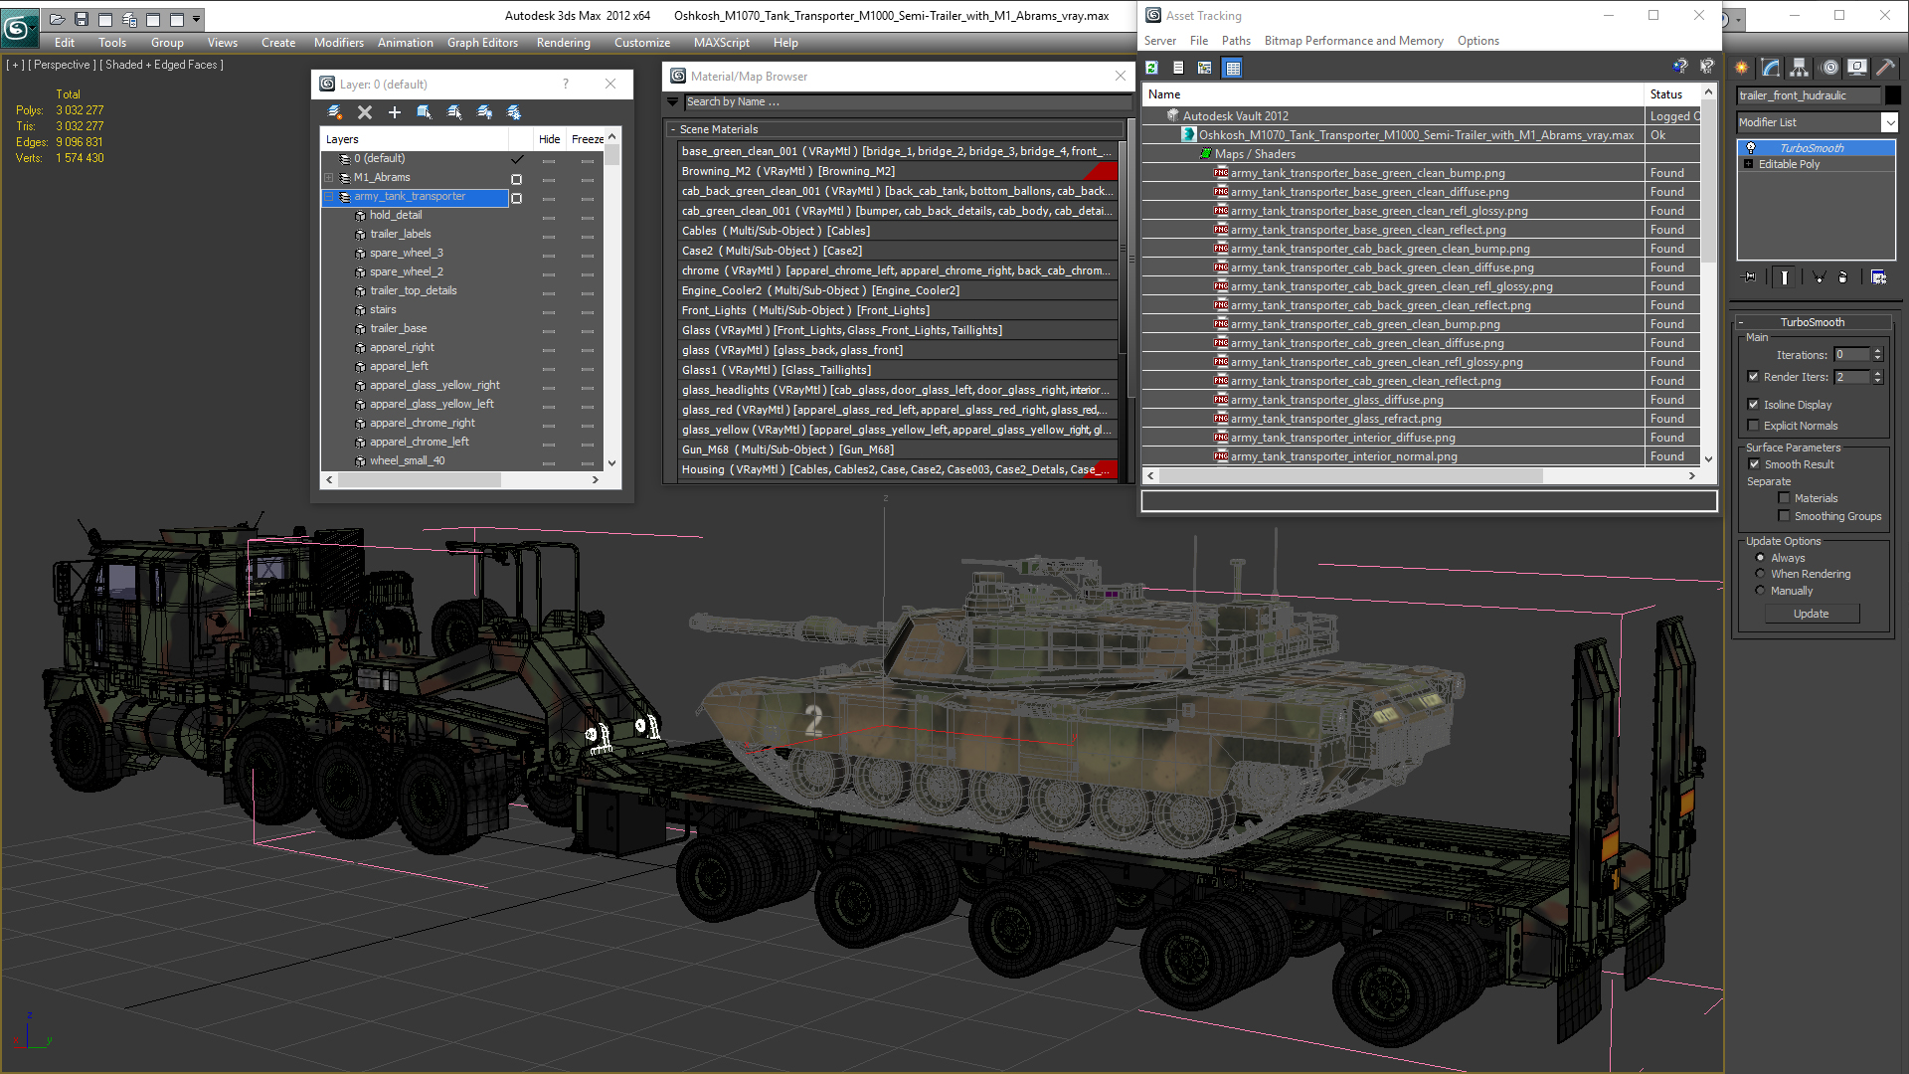
Task: Toggle the Smooth Result checkbox
Action: click(1754, 464)
